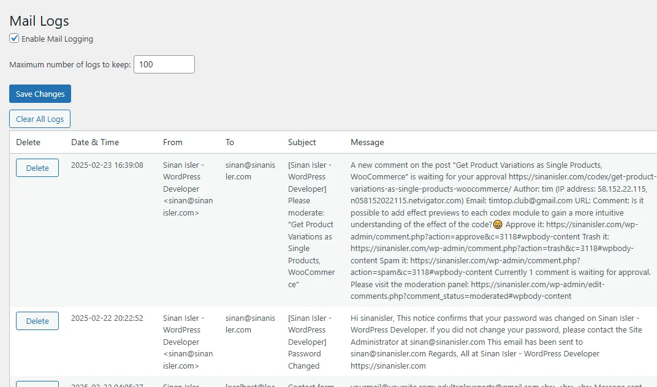Delete the log dated 2025-02-22 20:22:52
This screenshot has height=387, width=657.
[37, 321]
